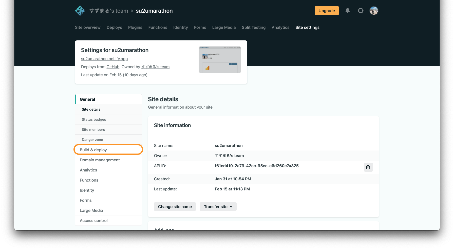The image size is (454, 249).
Task: Open Identity in the settings sidebar
Action: click(x=108, y=190)
